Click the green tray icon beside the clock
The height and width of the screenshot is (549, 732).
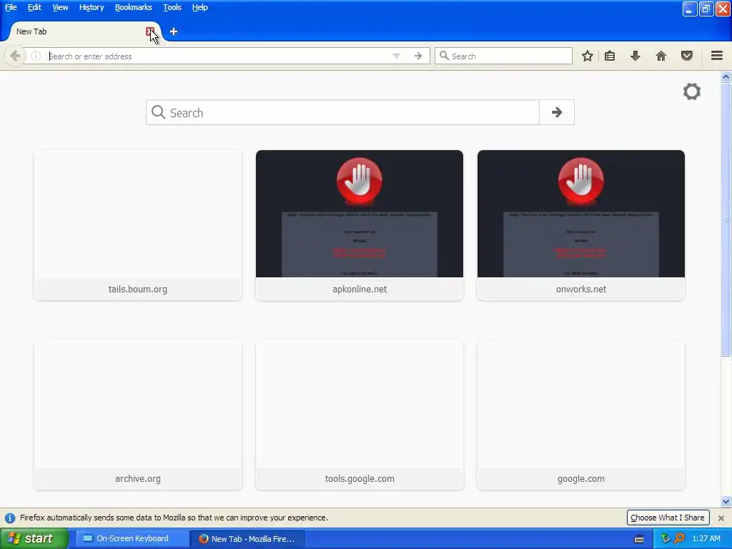[666, 538]
